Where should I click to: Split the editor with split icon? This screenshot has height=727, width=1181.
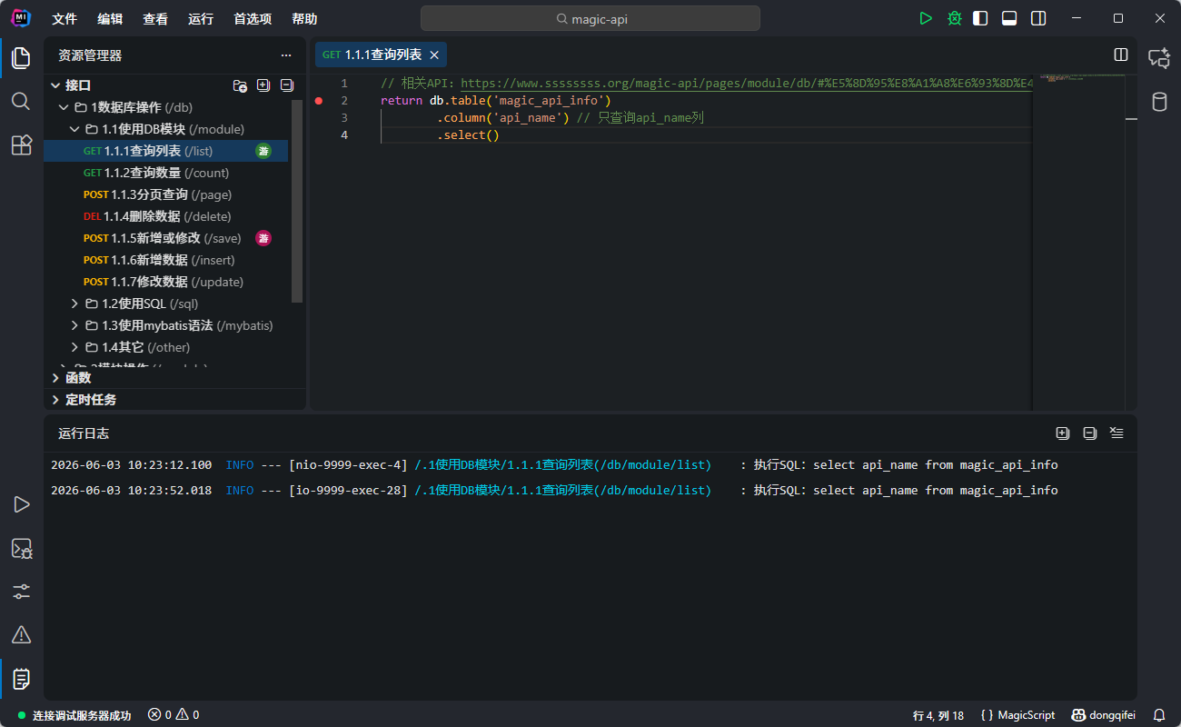1121,55
